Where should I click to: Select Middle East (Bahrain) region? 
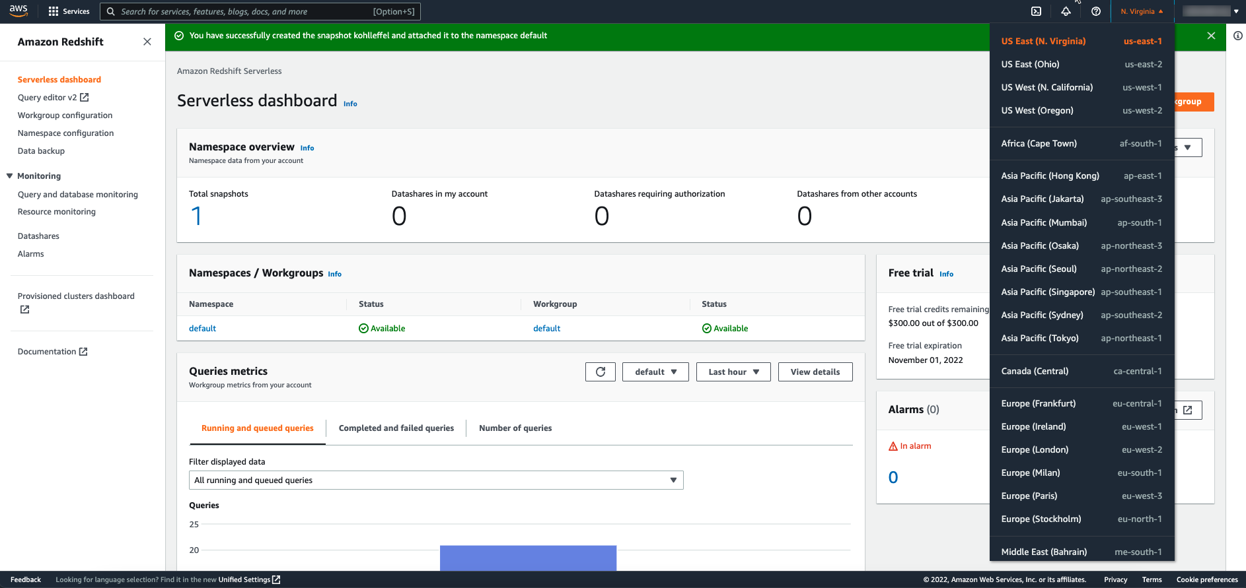pyautogui.click(x=1081, y=552)
